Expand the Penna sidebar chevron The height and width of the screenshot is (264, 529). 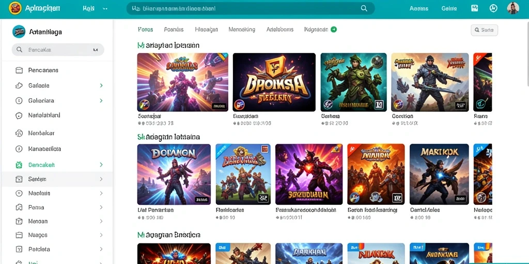tap(101, 207)
